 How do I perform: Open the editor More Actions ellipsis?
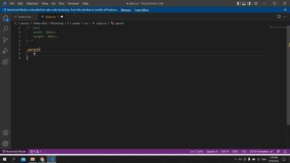[x=285, y=17]
